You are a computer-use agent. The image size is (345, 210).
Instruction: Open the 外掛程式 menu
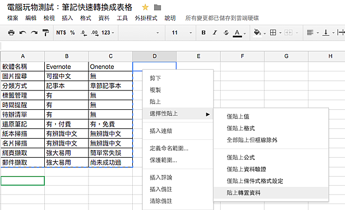(146, 18)
